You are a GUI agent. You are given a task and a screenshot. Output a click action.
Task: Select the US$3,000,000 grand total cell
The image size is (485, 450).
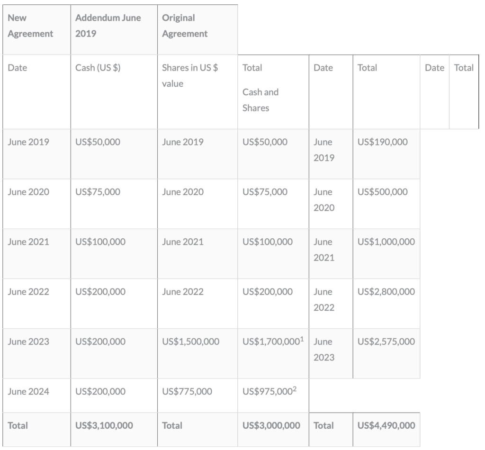pos(271,425)
